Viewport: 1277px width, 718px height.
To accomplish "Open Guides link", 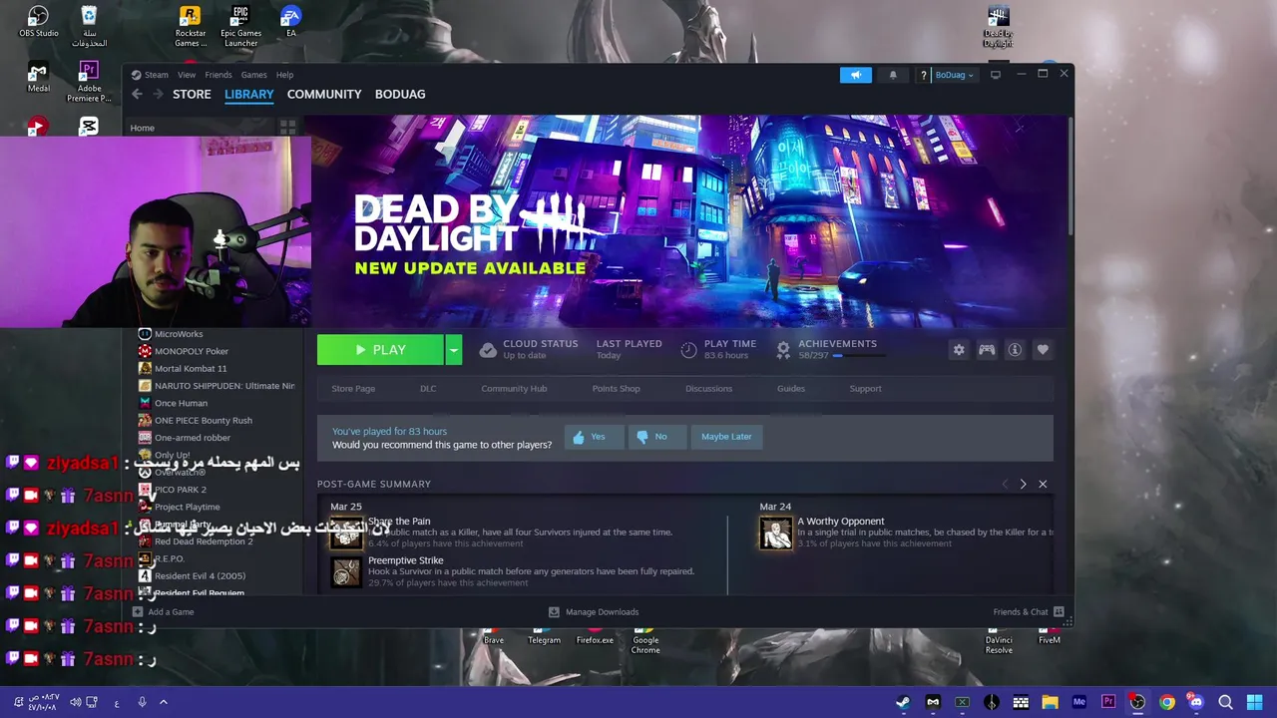I will pyautogui.click(x=791, y=389).
